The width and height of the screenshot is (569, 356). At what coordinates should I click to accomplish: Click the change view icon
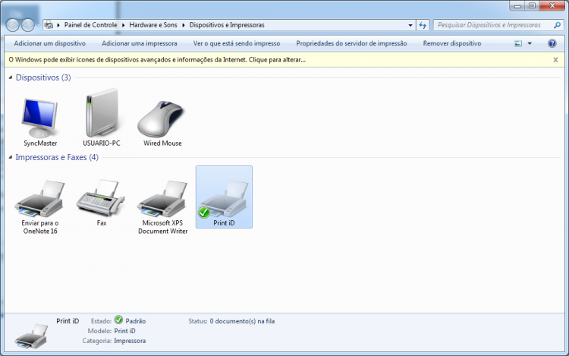tap(518, 43)
